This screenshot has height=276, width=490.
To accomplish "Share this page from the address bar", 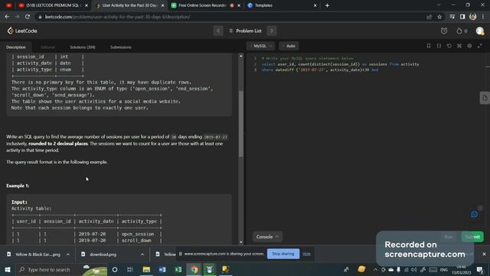I will [x=429, y=17].
